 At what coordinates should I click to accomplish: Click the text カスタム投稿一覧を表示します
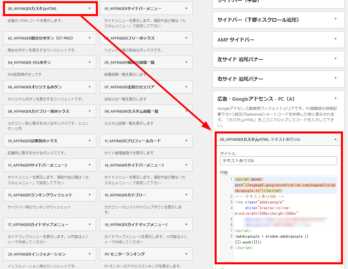[129, 123]
